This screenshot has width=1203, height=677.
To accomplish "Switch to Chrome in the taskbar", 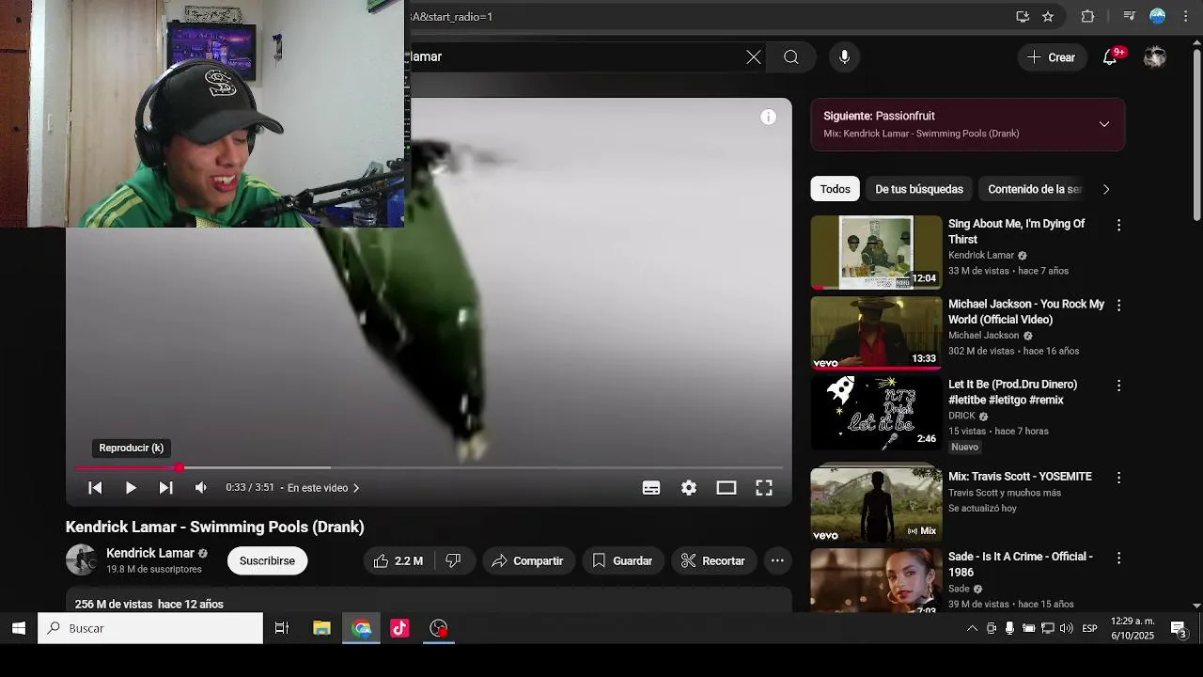I will click(362, 628).
